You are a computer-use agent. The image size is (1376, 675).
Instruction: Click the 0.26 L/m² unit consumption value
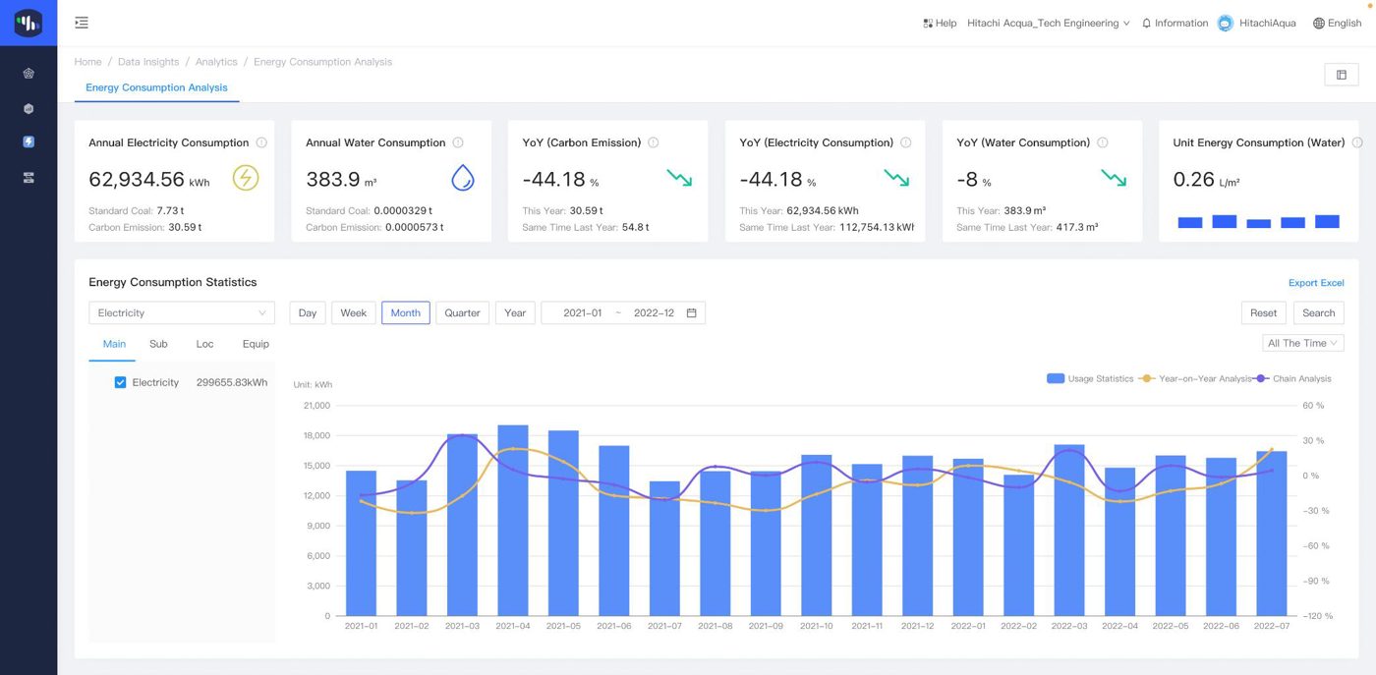pos(1208,179)
